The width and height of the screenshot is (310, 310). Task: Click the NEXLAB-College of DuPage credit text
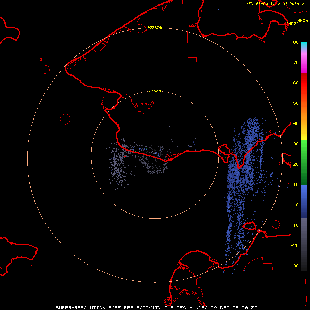[277, 4]
